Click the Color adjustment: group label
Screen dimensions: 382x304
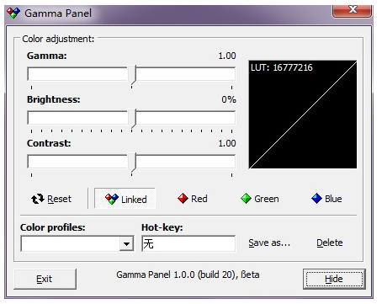tap(58, 39)
